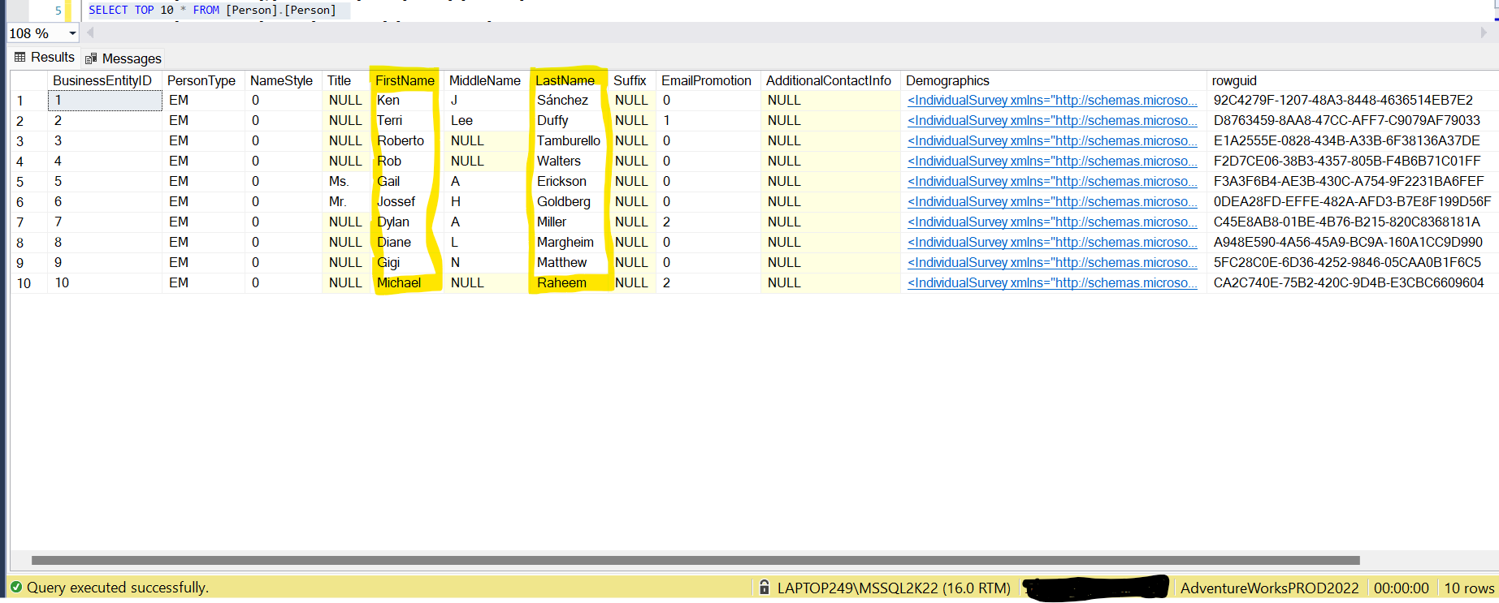Screen dimensions: 1499x603
Task: Click the LAPTOP249\MSSQL2K22 server status entry
Action: 894,588
